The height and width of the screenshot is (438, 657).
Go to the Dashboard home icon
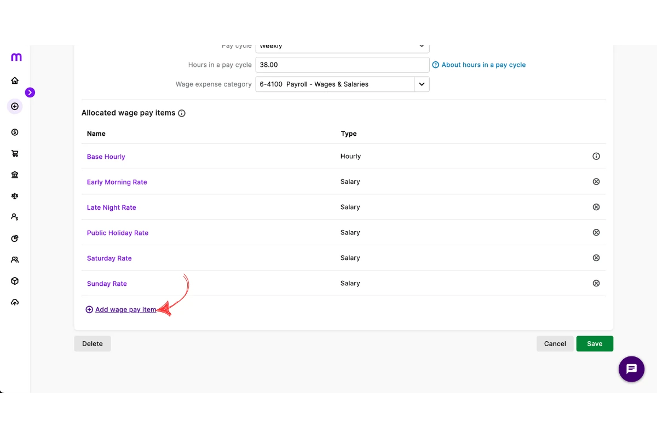click(x=15, y=80)
